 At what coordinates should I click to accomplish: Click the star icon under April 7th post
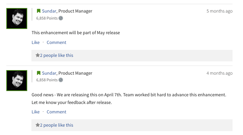coord(37,125)
